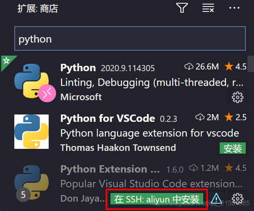This screenshot has width=254, height=211.
Task: Click the Microsoft publisher name
Action: coord(81,97)
